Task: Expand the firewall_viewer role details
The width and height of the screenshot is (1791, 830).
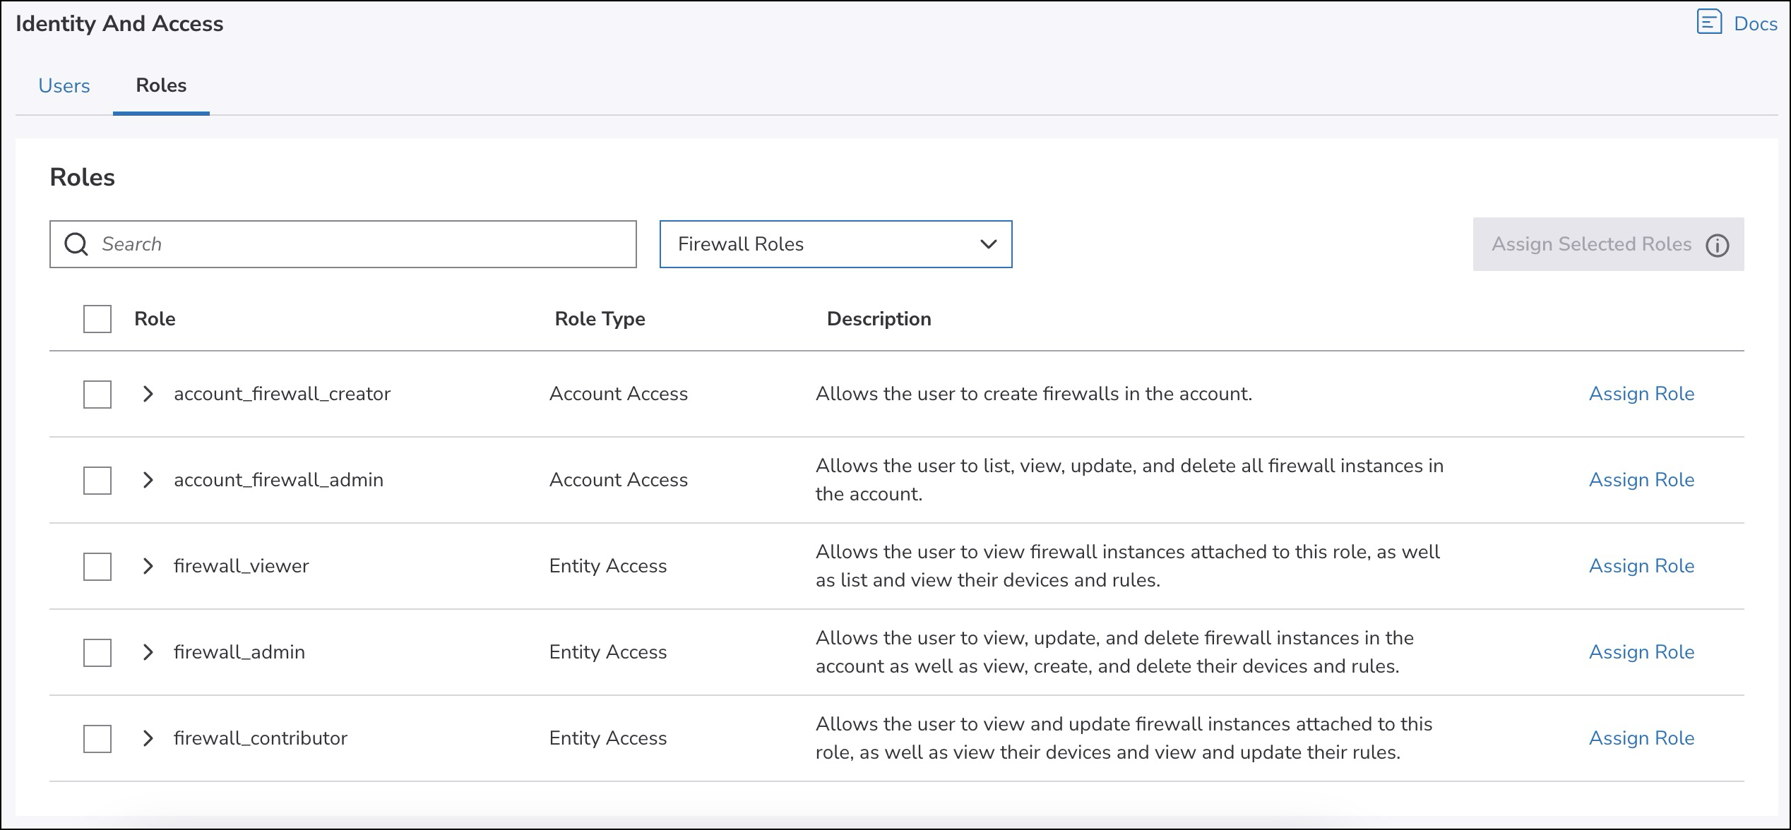Action: click(x=148, y=566)
